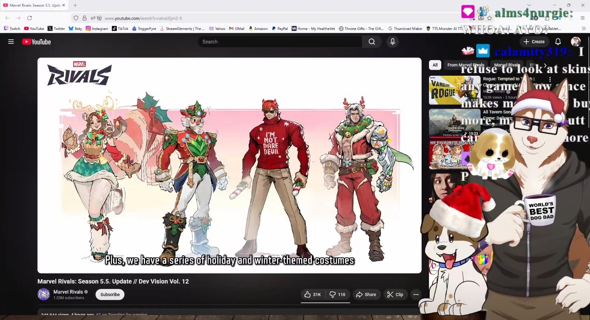Show more bookmarks overflow chevron
Viewport: 590px width, 320px height.
(583, 29)
